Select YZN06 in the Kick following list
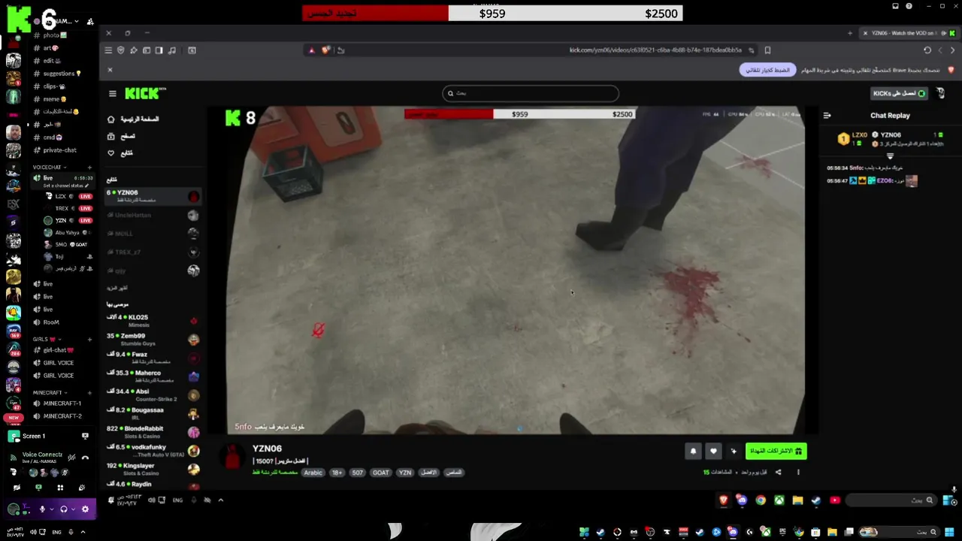The width and height of the screenshot is (962, 541). coord(153,196)
